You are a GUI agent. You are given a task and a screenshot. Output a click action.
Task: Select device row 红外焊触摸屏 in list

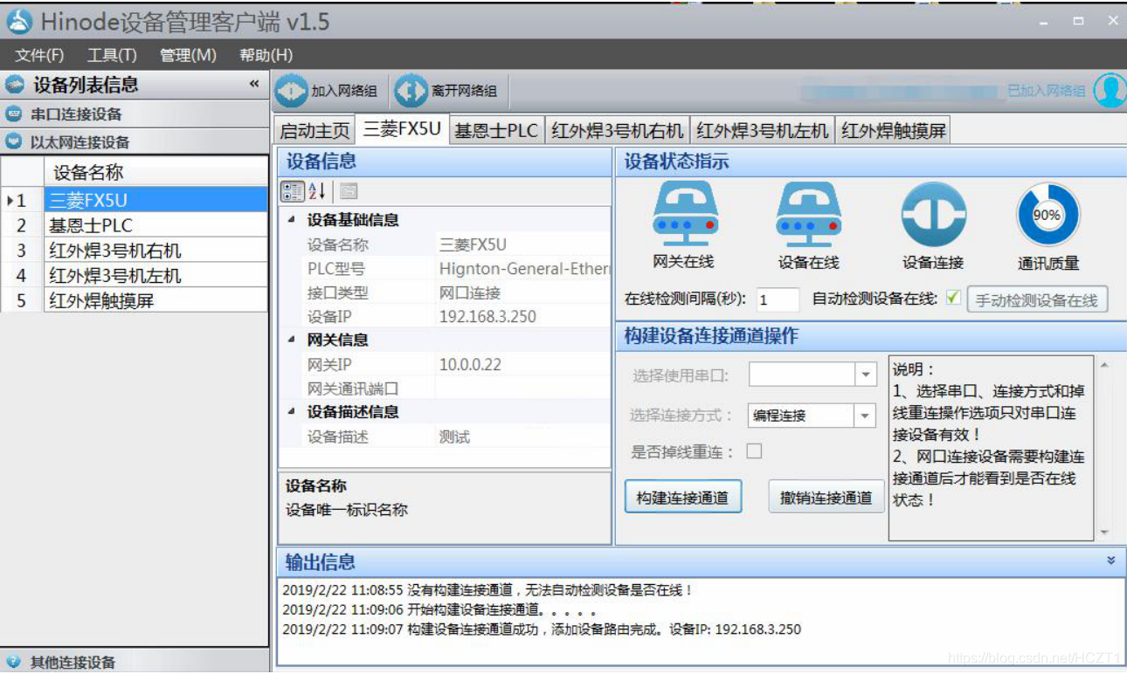(x=156, y=300)
